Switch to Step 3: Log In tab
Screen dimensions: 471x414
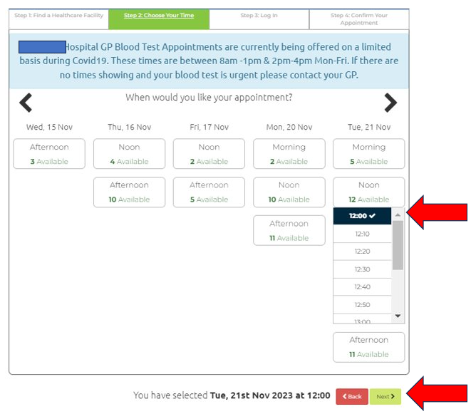[259, 16]
